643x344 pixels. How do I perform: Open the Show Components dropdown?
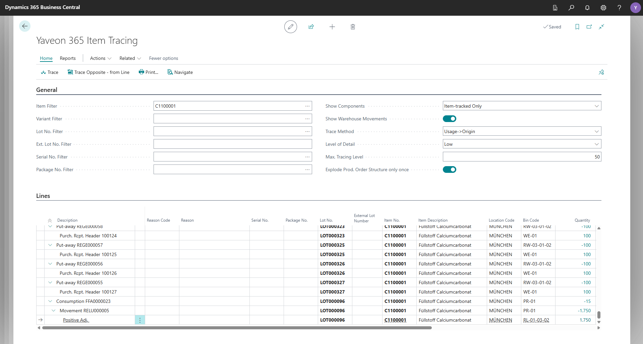coord(597,106)
